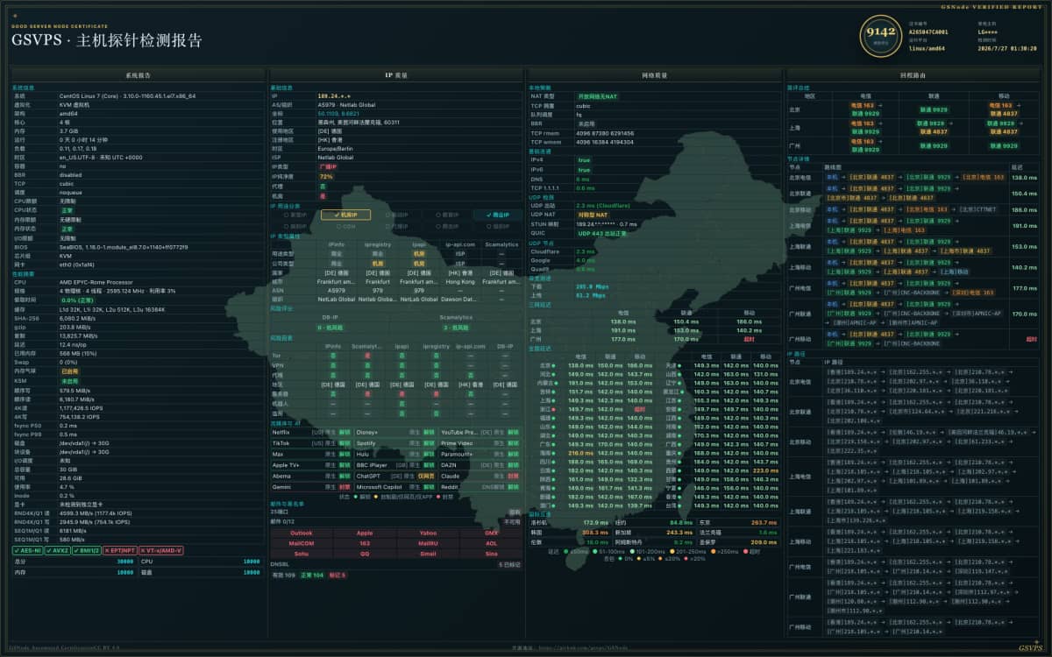Screen dimensions: 1052x657
Task: Open the IP 质量 panel header
Action: click(x=396, y=76)
